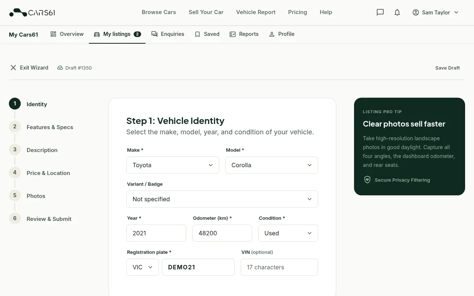This screenshot has width=474, height=296.
Task: Click the Secure Privacy Filtering text
Action: [402, 180]
